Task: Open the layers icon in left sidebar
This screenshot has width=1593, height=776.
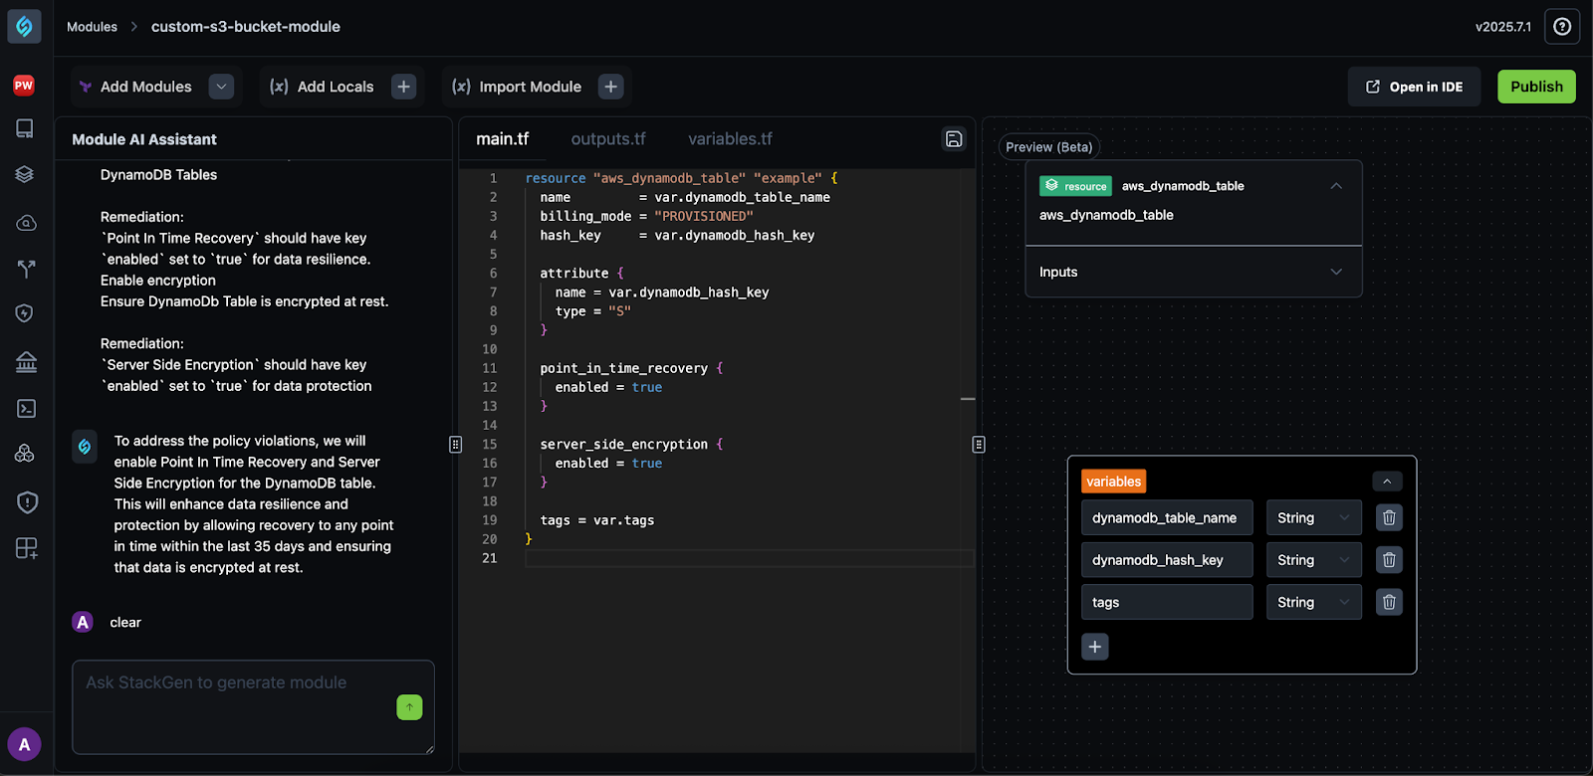Action: click(26, 174)
